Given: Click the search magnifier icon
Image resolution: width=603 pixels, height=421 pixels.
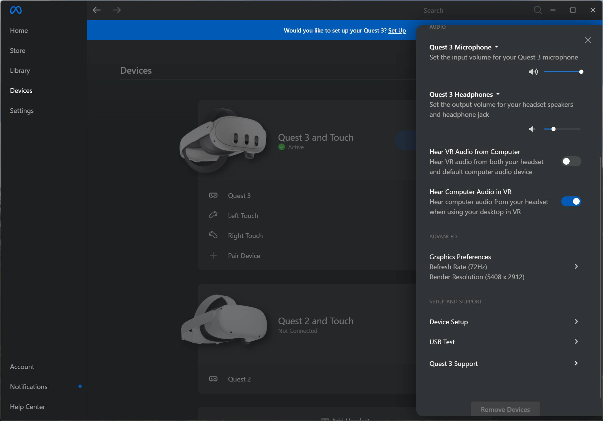Looking at the screenshot, I should point(538,10).
